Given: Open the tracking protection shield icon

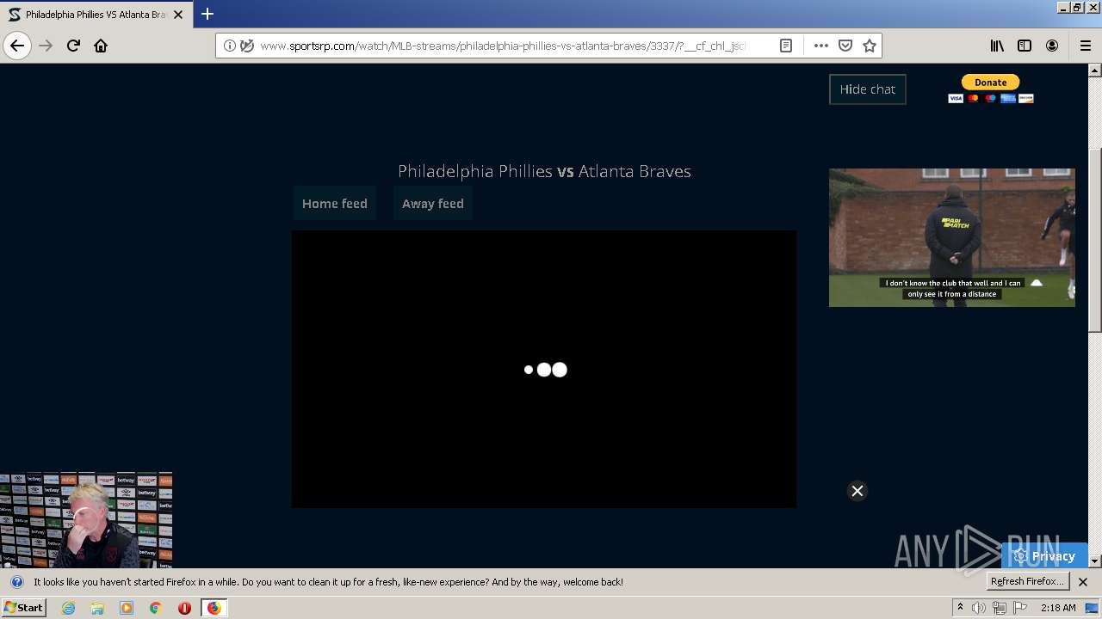Looking at the screenshot, I should [247, 46].
